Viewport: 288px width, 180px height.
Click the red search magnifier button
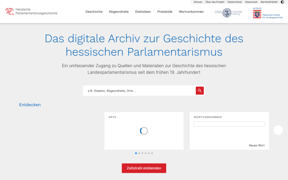[x=200, y=91]
